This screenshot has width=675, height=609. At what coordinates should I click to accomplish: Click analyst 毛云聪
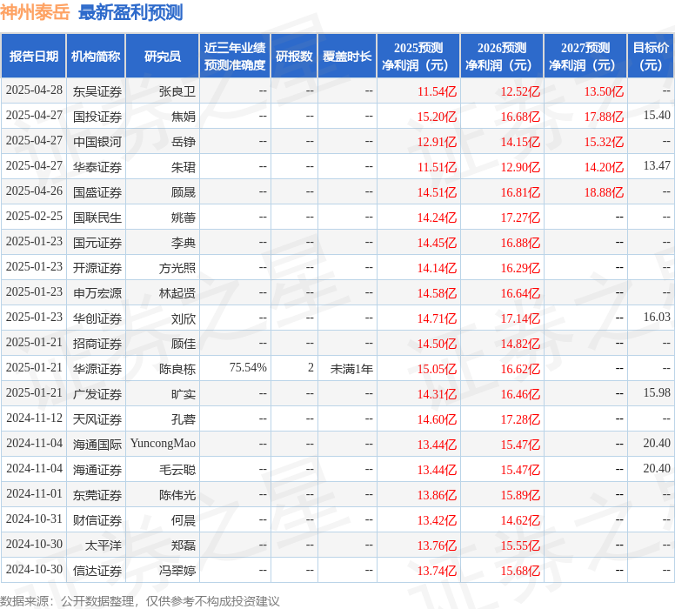177,470
